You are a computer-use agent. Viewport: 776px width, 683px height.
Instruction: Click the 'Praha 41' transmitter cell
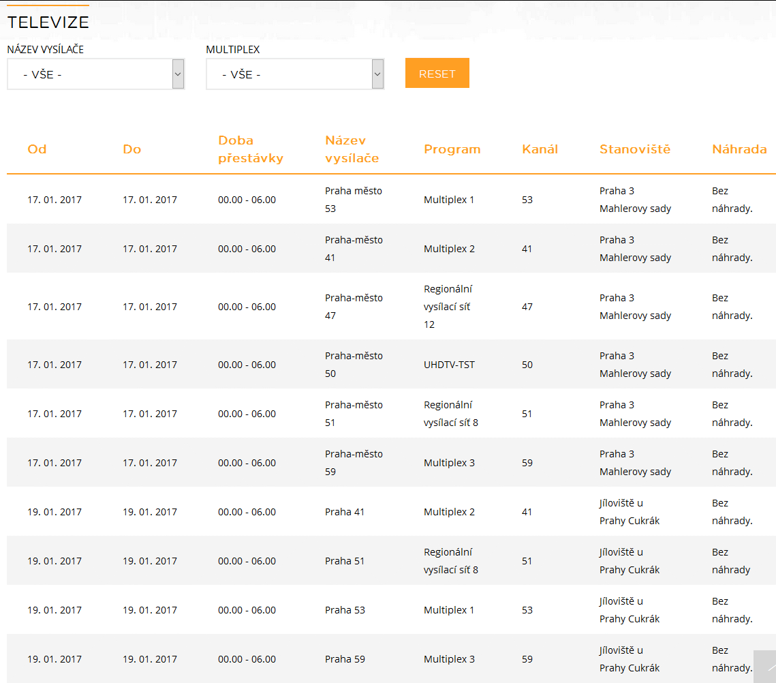pyautogui.click(x=345, y=512)
